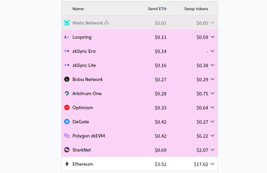Click the Loopring logo icon

[x=67, y=37]
